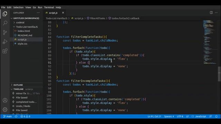Image resolution: width=221 pixels, height=124 pixels.
Task: Click the code minimap
Action: (210, 42)
